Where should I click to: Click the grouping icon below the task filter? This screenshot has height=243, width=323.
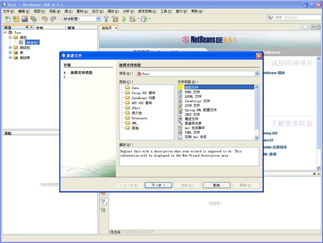coord(103,210)
